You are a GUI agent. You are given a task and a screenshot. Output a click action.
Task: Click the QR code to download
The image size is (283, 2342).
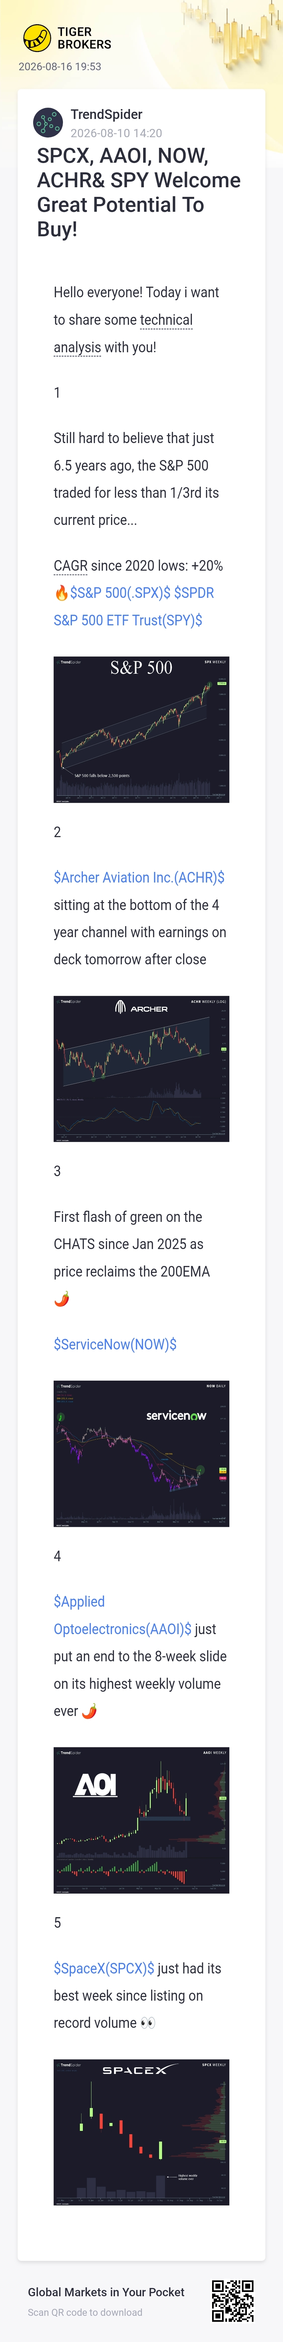233,2300
